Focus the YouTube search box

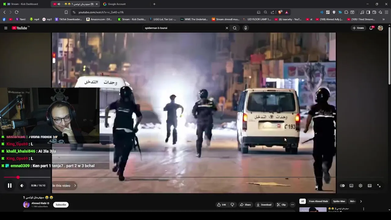(x=184, y=28)
